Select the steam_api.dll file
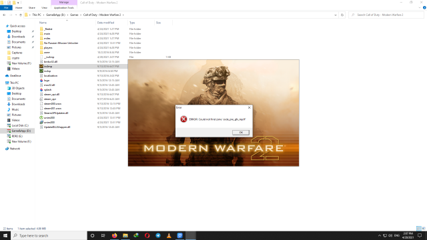Screen dimensions: 427x240 coord(51,95)
